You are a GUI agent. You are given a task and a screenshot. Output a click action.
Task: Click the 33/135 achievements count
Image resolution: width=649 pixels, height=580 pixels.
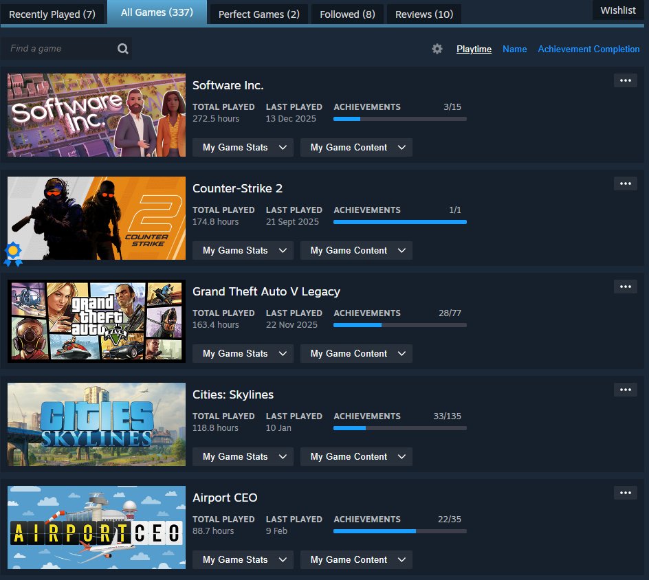(x=447, y=416)
